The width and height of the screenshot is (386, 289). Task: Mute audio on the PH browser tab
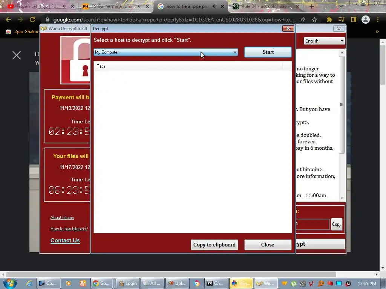[139, 6]
